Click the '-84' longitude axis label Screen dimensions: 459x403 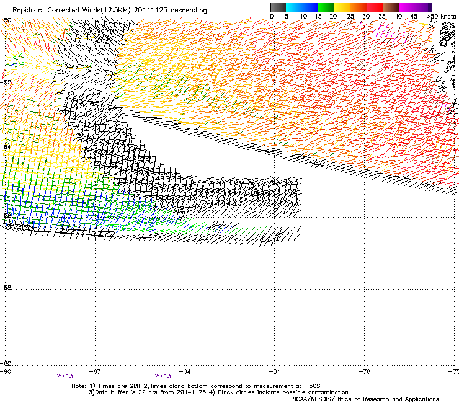pos(185,371)
